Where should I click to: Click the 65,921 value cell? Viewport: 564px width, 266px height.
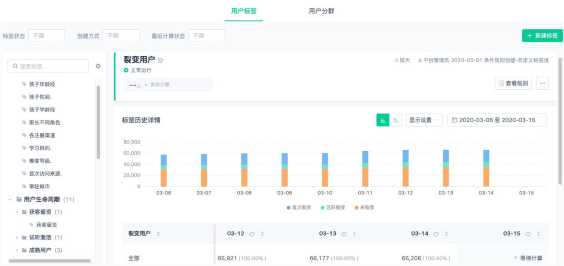tap(242, 258)
